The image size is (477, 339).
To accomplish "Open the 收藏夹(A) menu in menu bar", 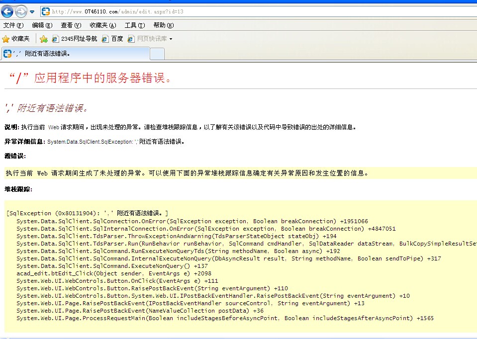I will (x=103, y=25).
